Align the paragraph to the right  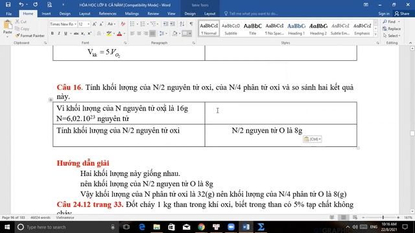click(145, 34)
